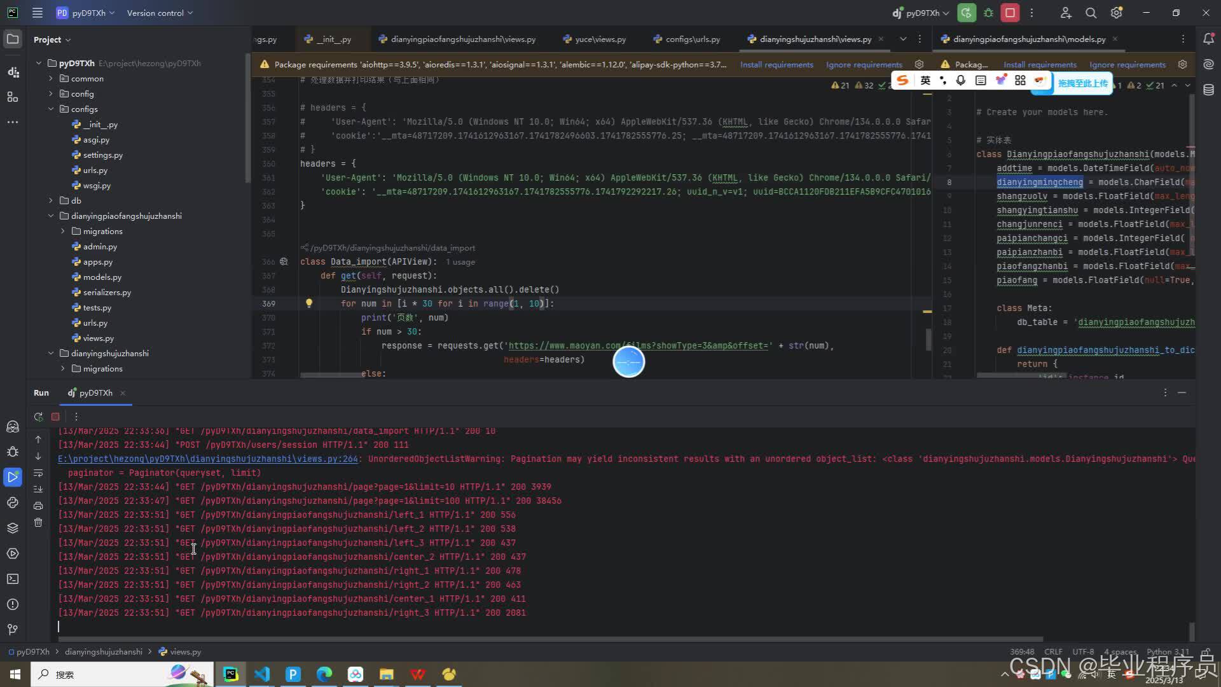Open the Version control dropdown

coord(159,13)
